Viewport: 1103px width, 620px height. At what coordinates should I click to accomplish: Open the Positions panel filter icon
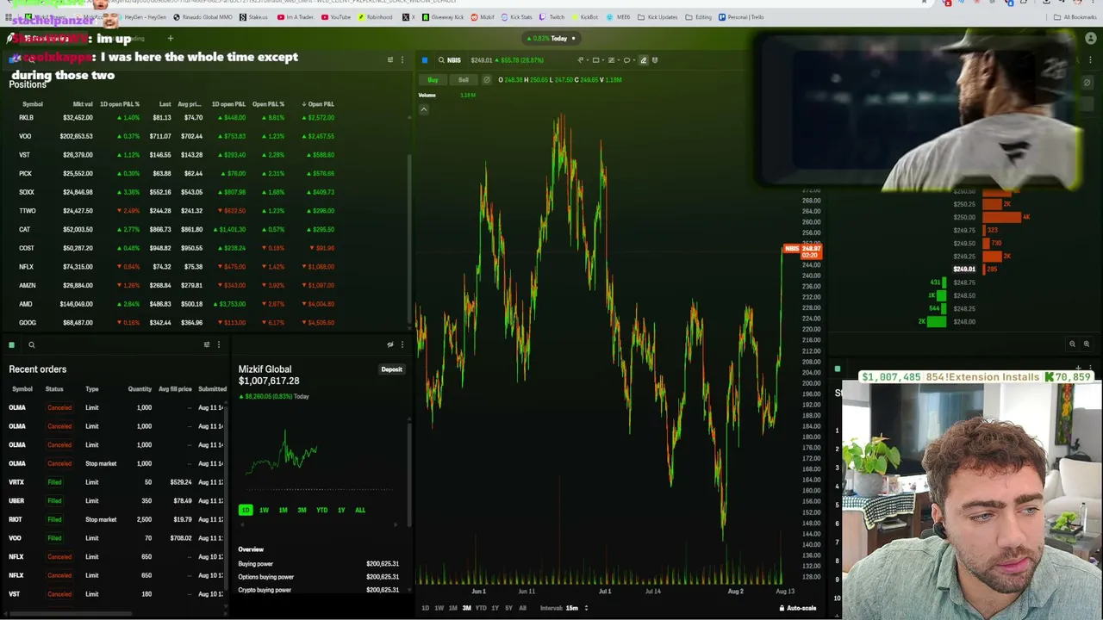[x=389, y=60]
